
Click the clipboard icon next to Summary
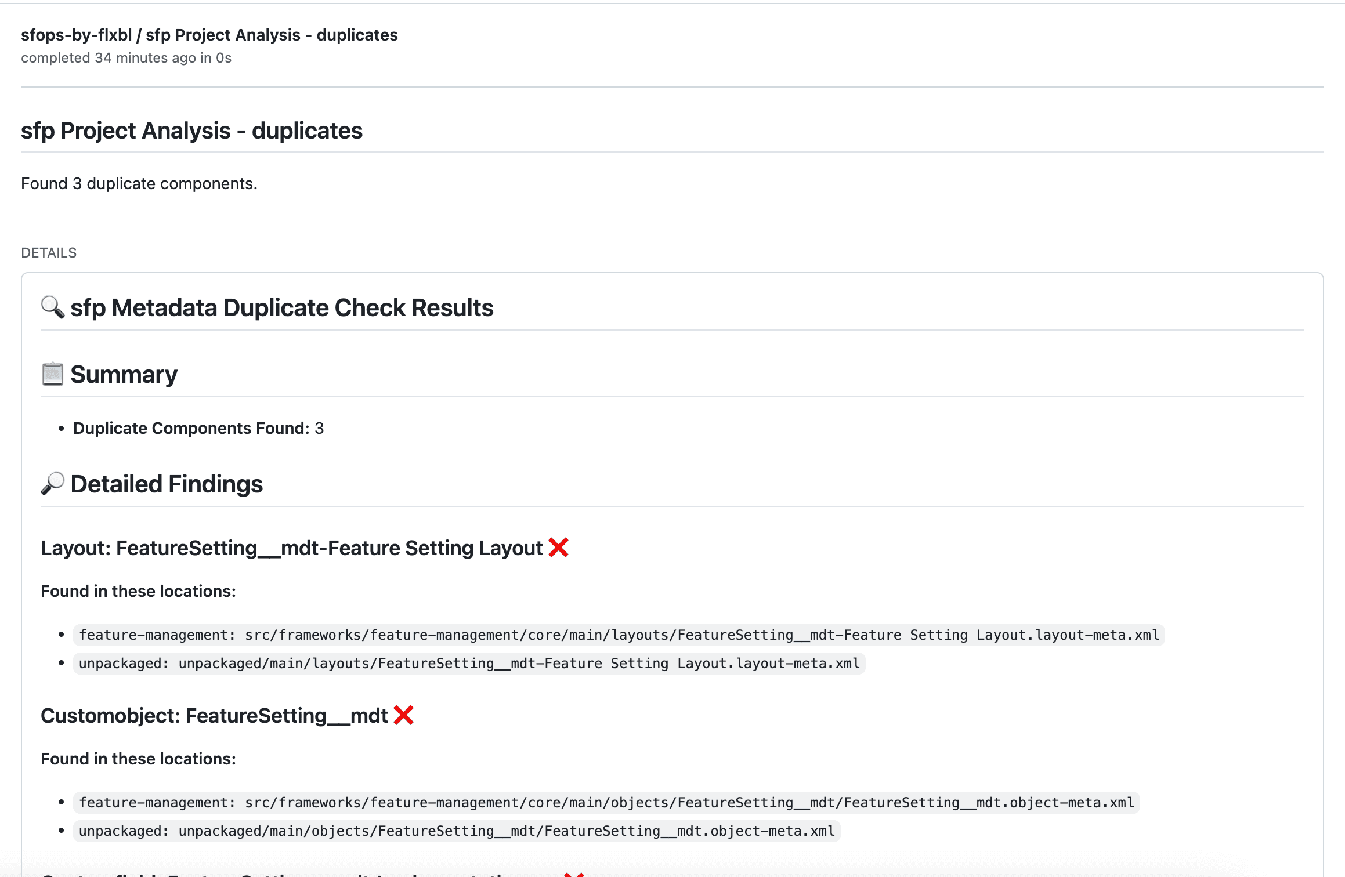52,374
